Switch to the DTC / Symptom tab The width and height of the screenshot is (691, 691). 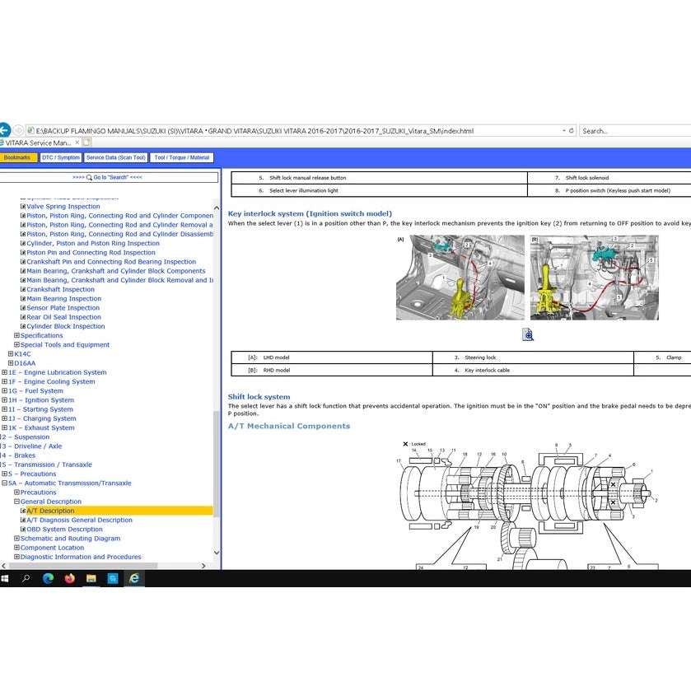coord(61,157)
